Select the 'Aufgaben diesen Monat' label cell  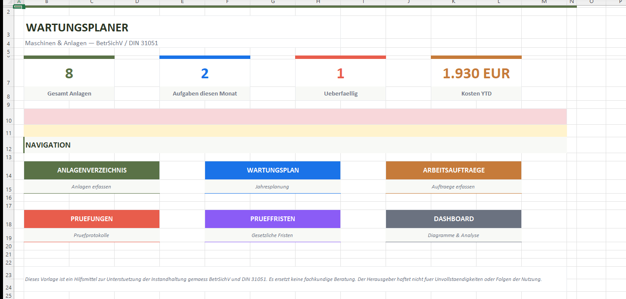[205, 94]
